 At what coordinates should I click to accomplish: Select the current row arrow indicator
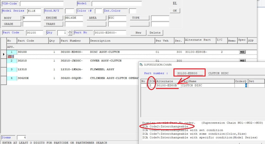[3, 54]
